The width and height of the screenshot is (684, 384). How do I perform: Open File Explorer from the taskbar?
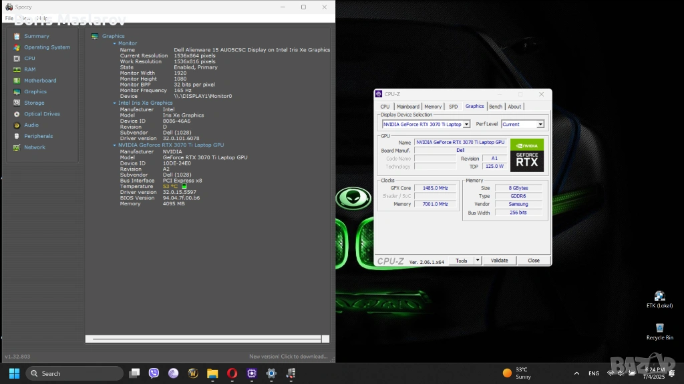(212, 373)
